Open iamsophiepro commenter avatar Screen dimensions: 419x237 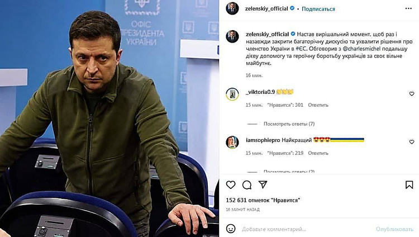click(232, 142)
